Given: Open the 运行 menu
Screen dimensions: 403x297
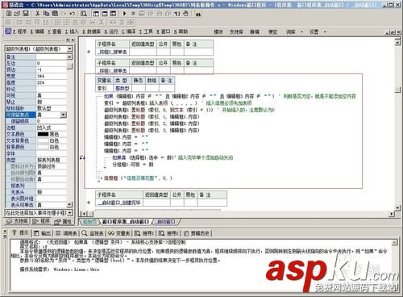Looking at the screenshot, I should coord(111,31).
